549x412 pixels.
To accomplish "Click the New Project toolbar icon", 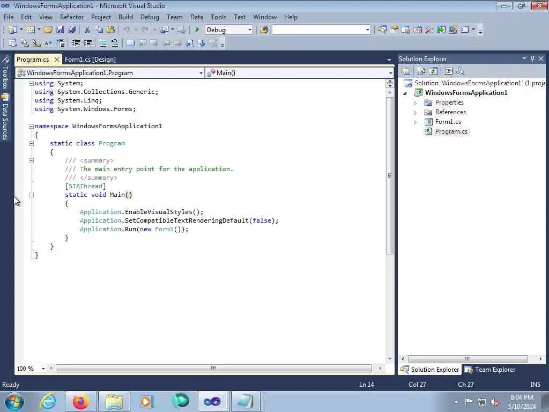I will (13, 30).
